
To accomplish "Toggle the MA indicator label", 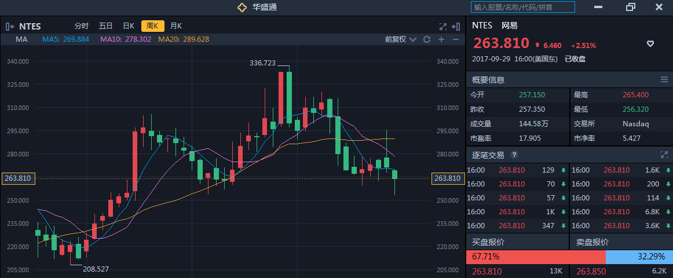I will click(x=21, y=39).
